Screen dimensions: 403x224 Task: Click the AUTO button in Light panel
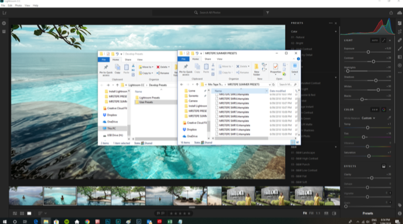(x=375, y=40)
